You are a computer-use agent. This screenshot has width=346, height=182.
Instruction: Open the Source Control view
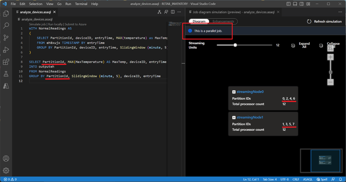(x=6, y=38)
